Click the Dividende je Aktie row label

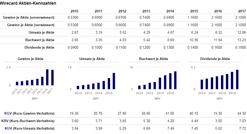[39, 47]
